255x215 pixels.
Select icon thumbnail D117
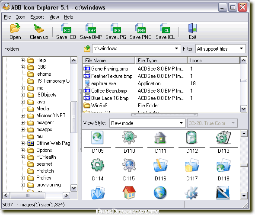coord(192,165)
